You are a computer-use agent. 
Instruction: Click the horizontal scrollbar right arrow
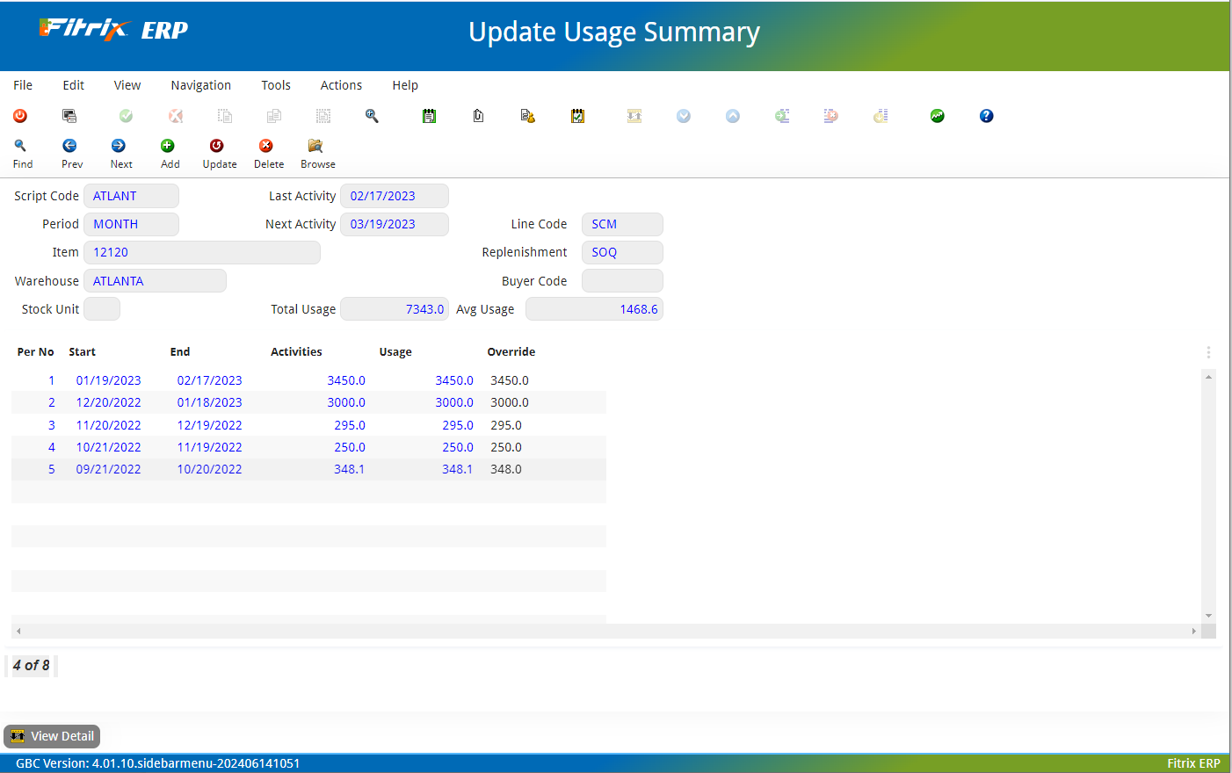[x=1193, y=631]
